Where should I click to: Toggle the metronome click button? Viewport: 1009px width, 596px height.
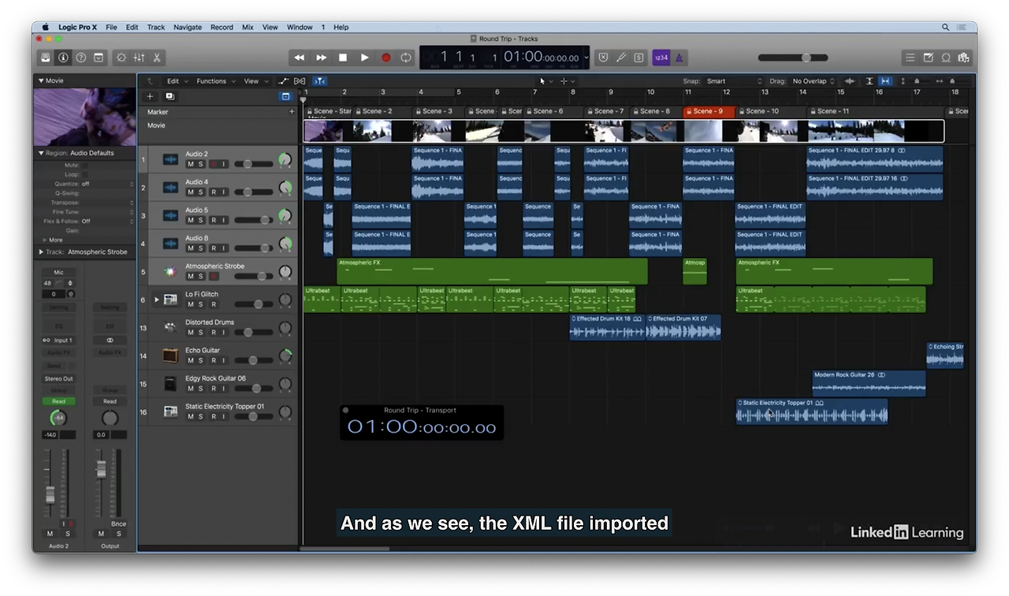[679, 58]
